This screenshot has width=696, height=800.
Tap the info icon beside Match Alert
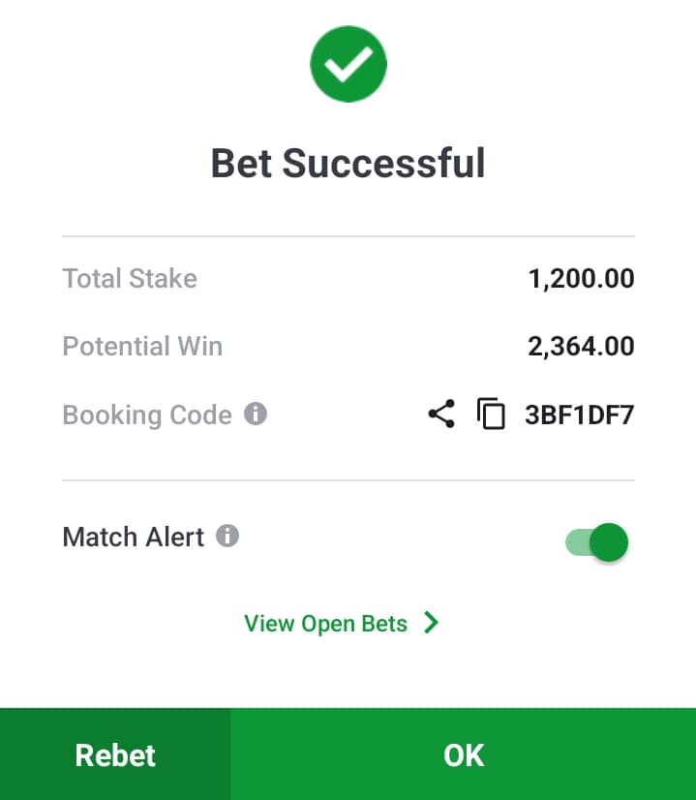tap(227, 536)
